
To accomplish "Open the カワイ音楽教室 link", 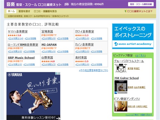I will click(x=84, y=31).
